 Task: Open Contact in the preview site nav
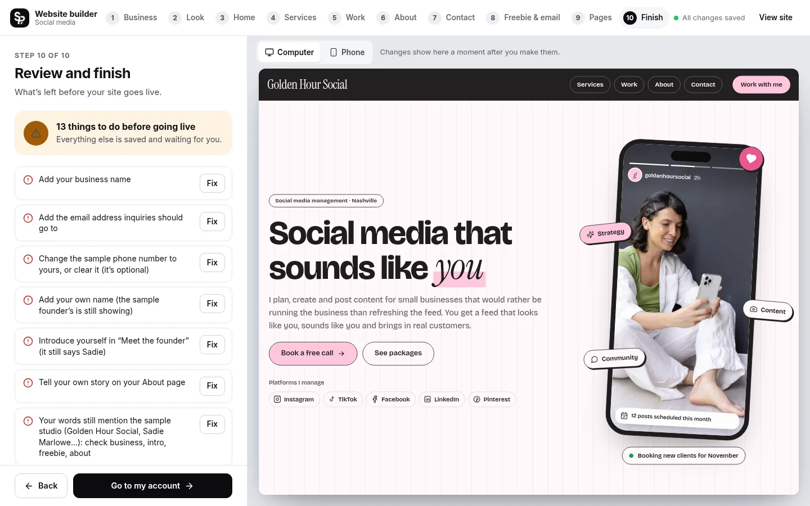tap(703, 85)
